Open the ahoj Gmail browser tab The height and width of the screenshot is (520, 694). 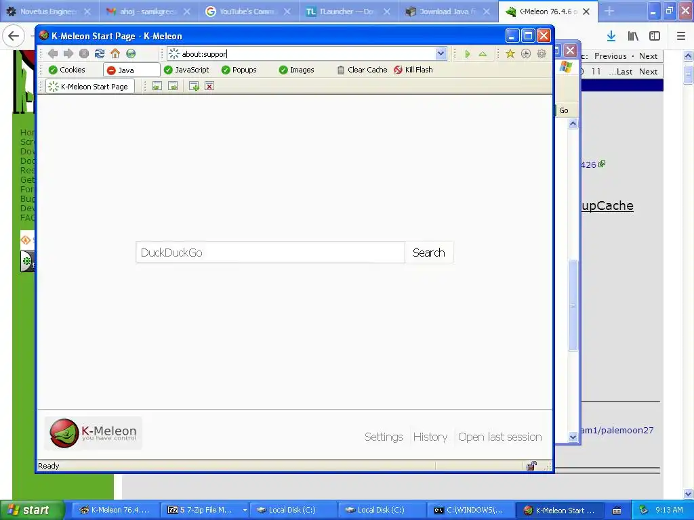click(x=149, y=12)
